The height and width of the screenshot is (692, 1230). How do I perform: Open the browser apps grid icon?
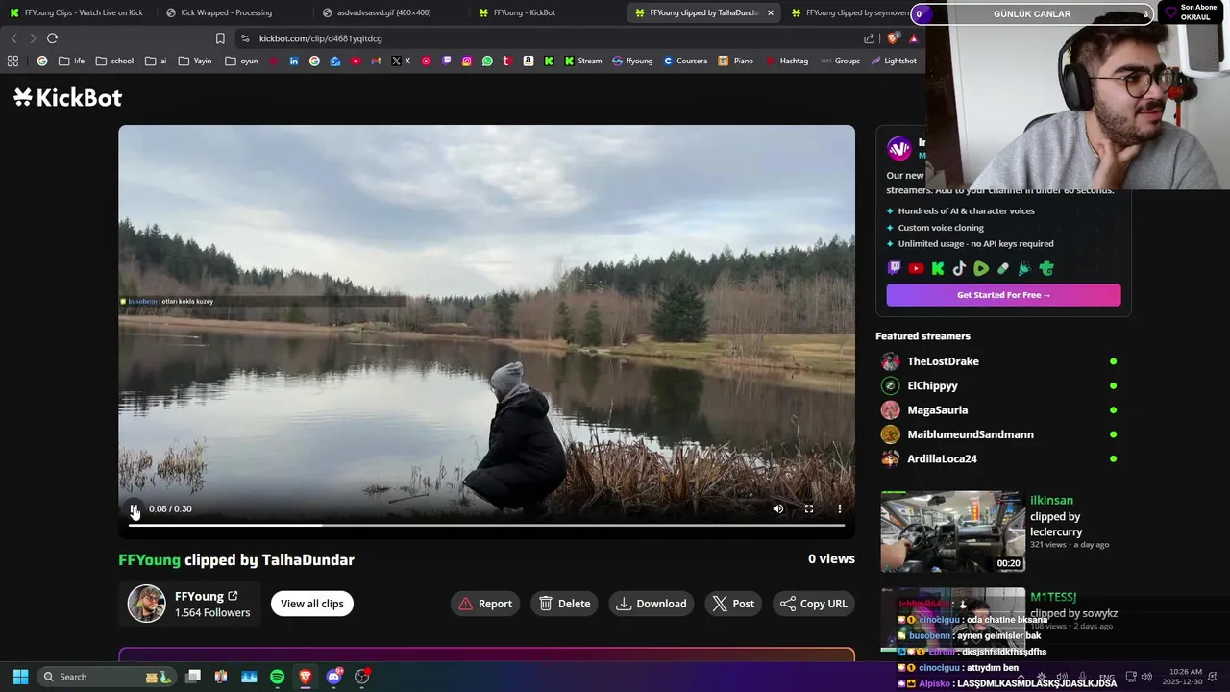click(12, 61)
